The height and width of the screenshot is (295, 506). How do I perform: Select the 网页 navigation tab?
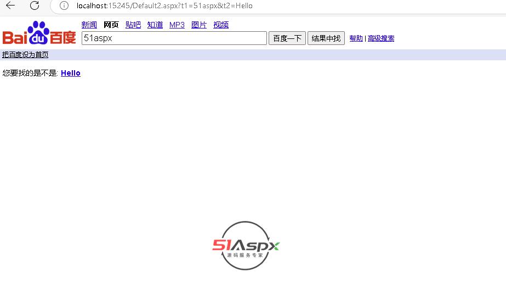(111, 25)
